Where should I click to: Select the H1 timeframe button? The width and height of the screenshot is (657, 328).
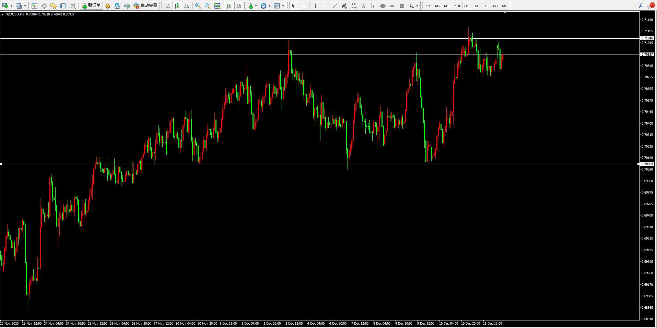[x=466, y=6]
